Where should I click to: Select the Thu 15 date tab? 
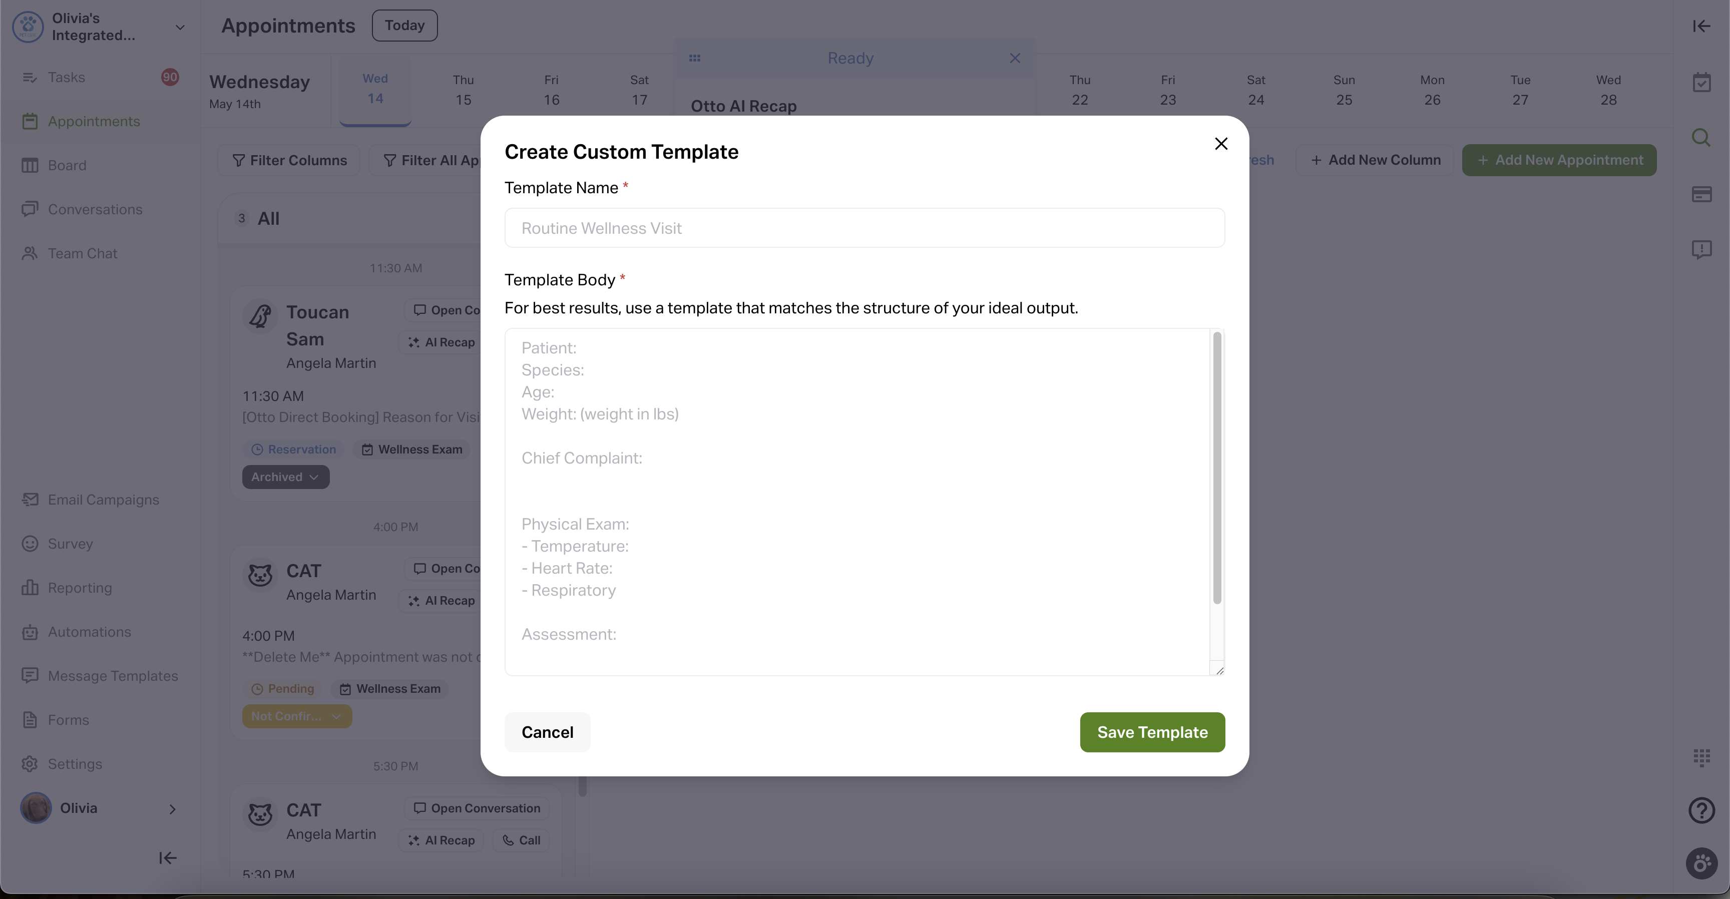pos(463,90)
